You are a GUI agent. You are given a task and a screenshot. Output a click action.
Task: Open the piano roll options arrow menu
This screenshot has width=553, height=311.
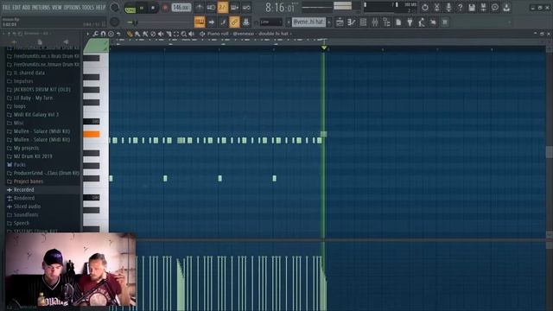tap(88, 34)
